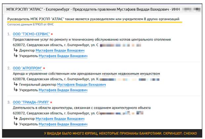Open the ООО "АГРОПРОМ" company link
The height and width of the screenshot is (139, 205).
point(27,68)
